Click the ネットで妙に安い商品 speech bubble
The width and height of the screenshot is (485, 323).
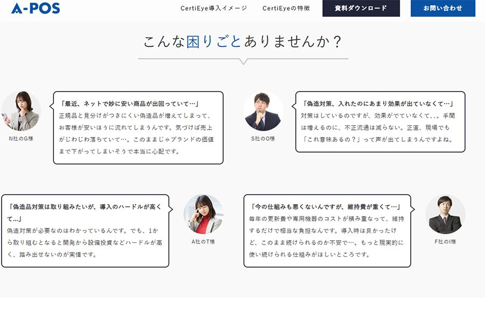pyautogui.click(x=138, y=128)
